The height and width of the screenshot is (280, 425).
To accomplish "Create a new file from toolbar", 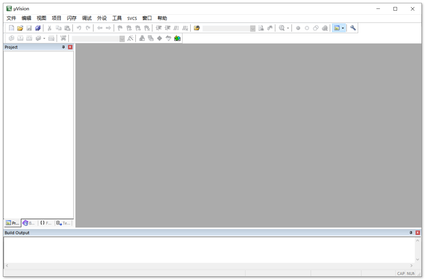I will 11,28.
